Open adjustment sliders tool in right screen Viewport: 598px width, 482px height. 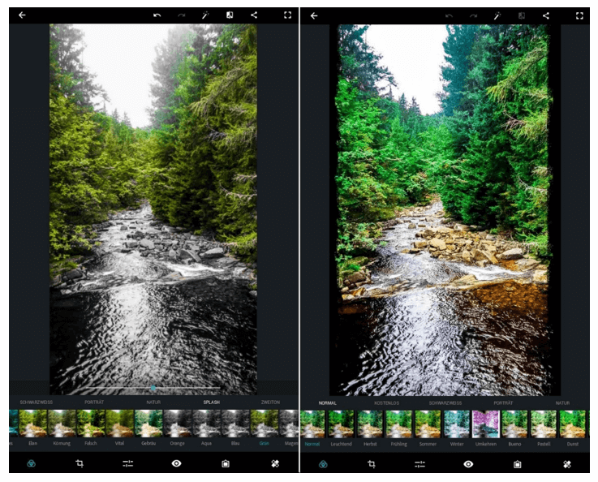(419, 464)
